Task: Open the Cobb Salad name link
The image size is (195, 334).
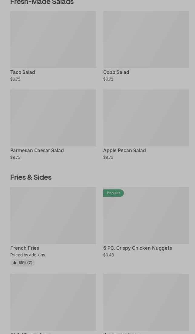Action: pos(116,72)
